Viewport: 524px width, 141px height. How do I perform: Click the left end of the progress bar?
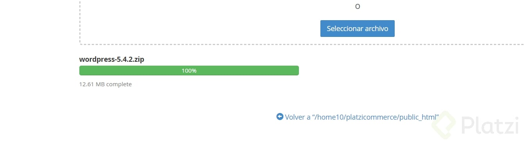[82, 71]
